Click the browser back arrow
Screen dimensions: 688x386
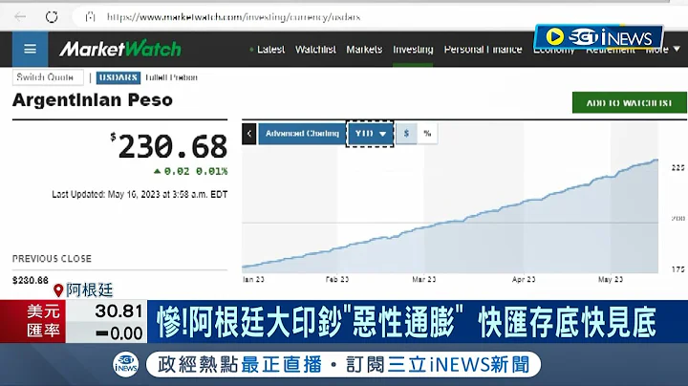coord(20,17)
